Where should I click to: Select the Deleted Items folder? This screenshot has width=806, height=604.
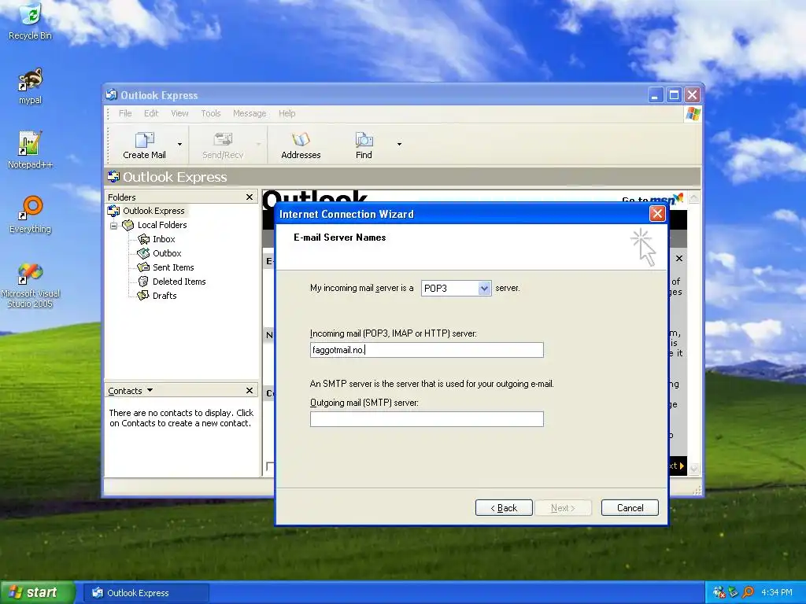click(179, 282)
